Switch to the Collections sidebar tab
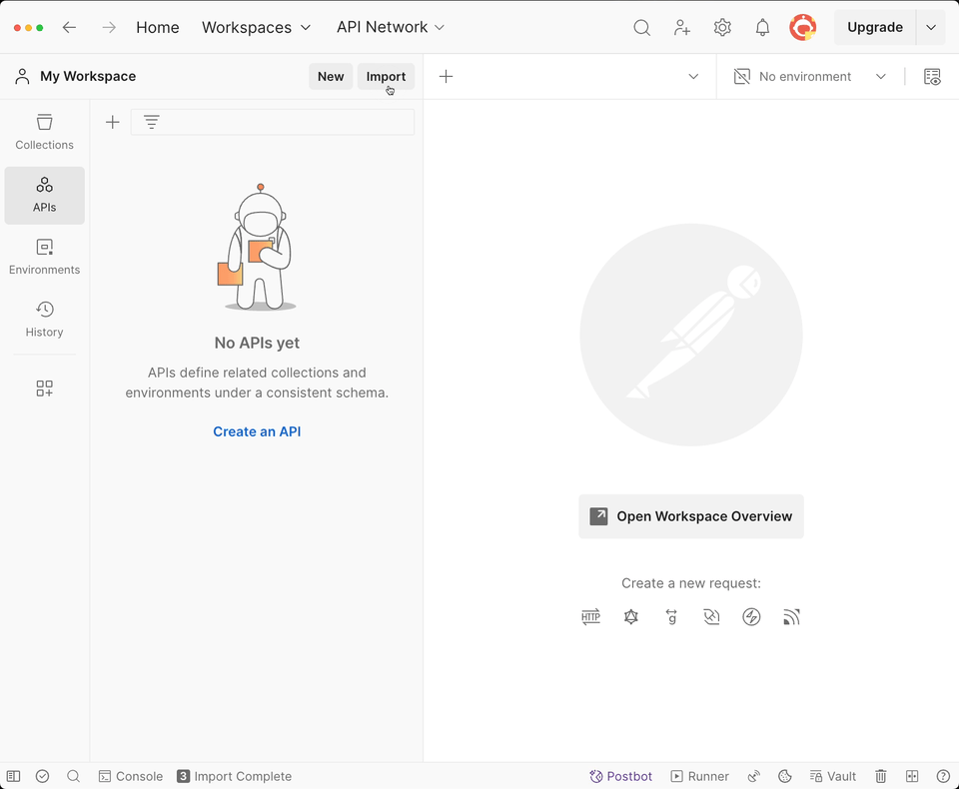Image resolution: width=959 pixels, height=789 pixels. [x=44, y=132]
